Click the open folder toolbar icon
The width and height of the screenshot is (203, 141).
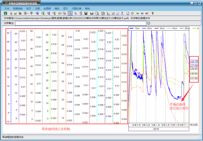pyautogui.click(x=15, y=13)
